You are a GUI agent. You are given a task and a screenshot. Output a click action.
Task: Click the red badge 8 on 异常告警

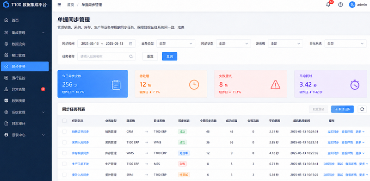click(43, 89)
